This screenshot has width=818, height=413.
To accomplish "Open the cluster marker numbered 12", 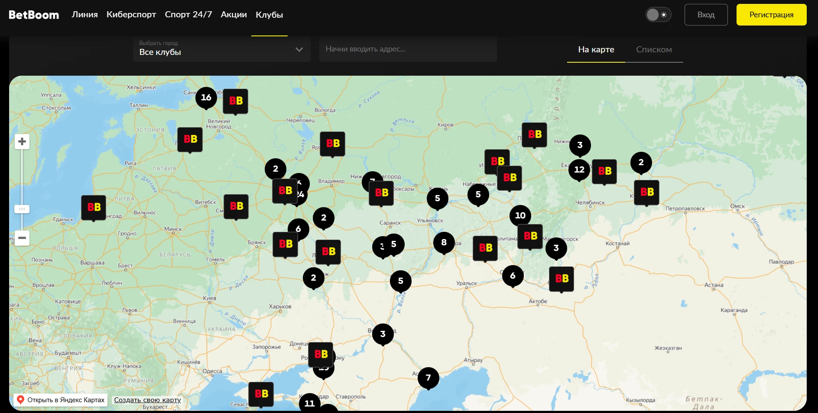I will click(579, 170).
